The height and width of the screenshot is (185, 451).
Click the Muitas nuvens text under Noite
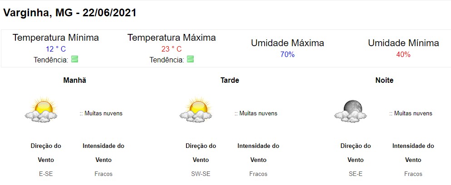pos(413,113)
